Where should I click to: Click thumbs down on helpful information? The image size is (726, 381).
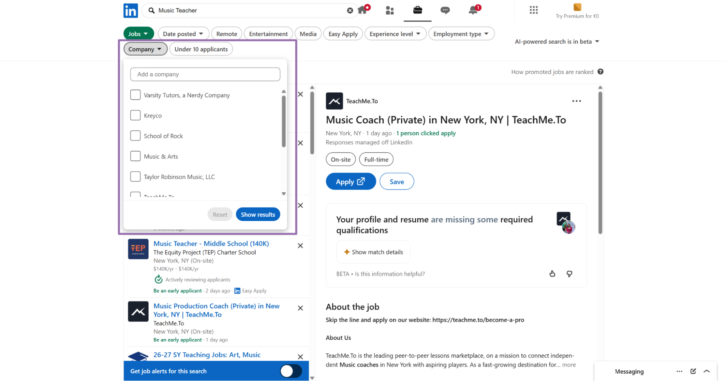tap(569, 274)
